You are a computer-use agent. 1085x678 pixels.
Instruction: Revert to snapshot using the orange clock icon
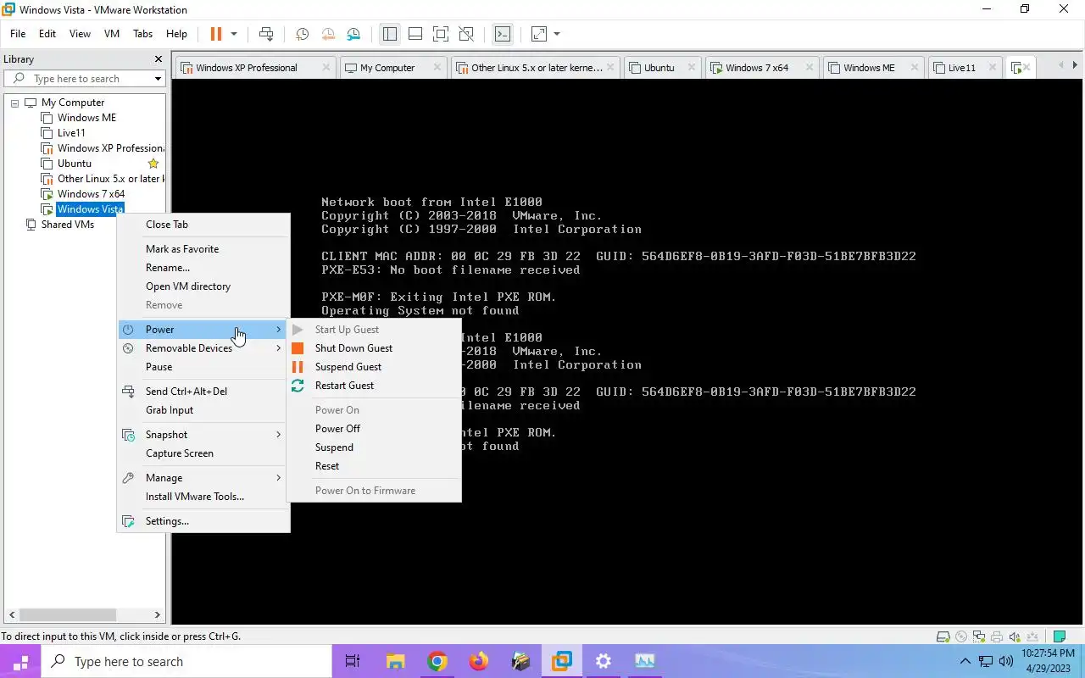point(328,34)
